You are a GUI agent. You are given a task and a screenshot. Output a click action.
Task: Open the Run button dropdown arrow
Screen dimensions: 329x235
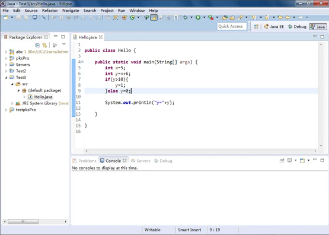(x=204, y=17)
